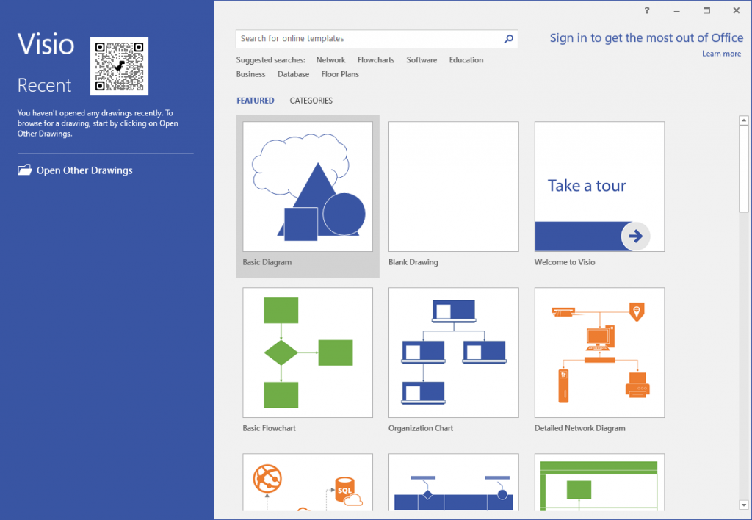Stay on the FEATURED tab

256,101
